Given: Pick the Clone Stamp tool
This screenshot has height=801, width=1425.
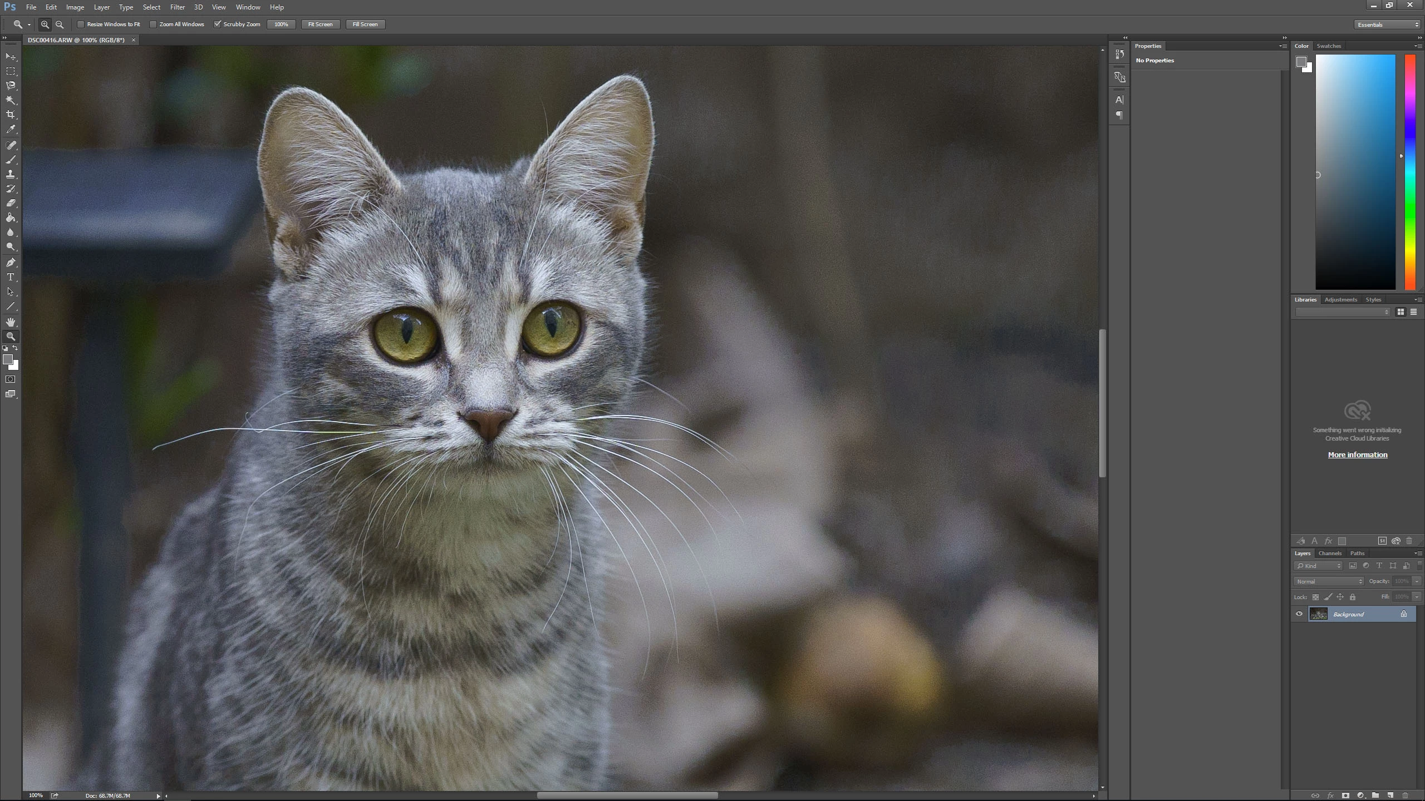Looking at the screenshot, I should [x=11, y=174].
